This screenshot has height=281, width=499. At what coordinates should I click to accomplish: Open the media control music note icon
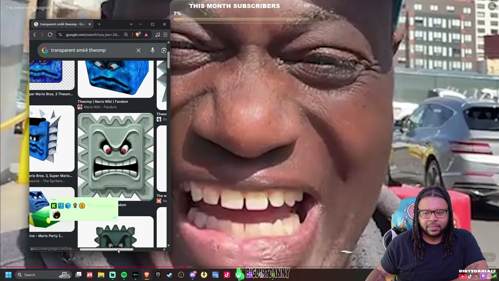(x=157, y=35)
